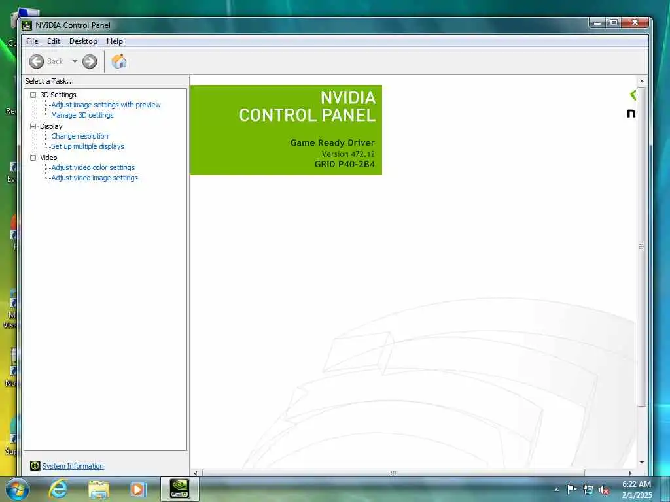Screen dimensions: 670x502
Task: Open the Help menu
Action: click(x=115, y=41)
